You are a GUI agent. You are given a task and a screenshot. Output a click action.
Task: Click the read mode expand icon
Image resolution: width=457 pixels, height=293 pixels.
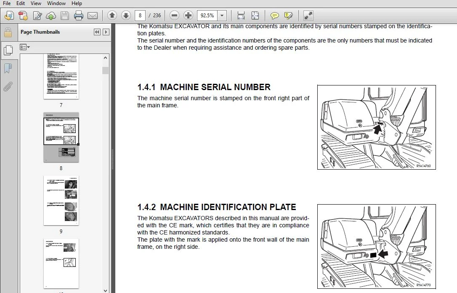click(308, 16)
